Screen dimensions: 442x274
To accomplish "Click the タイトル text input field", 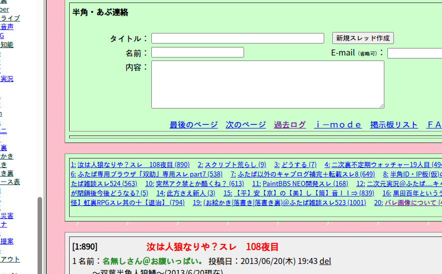I will pos(238,38).
